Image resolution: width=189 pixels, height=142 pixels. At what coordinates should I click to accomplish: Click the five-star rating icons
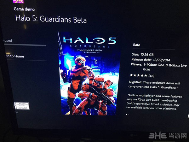pyautogui.click(x=139, y=75)
